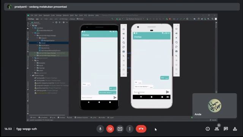The image size is (243, 137).
Task: Open the Build menu in Android Studio
Action: click(72, 15)
